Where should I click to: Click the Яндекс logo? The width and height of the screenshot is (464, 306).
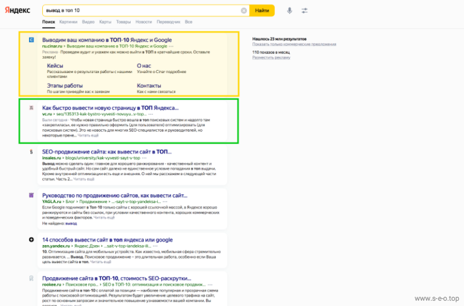17,10
